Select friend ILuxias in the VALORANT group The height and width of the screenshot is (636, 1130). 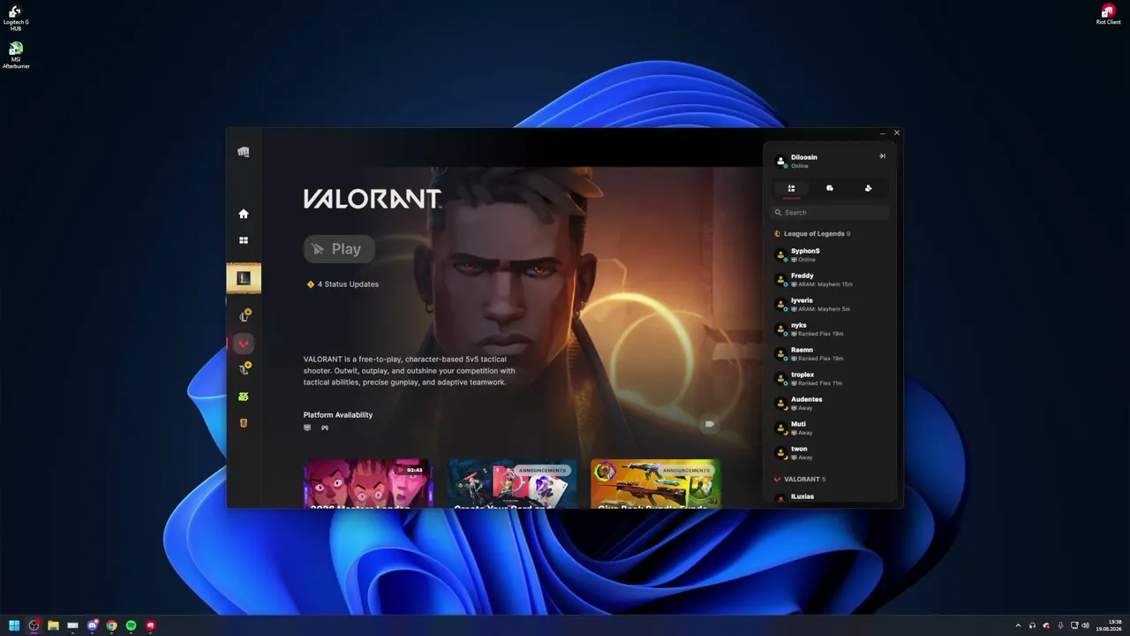tap(830, 497)
